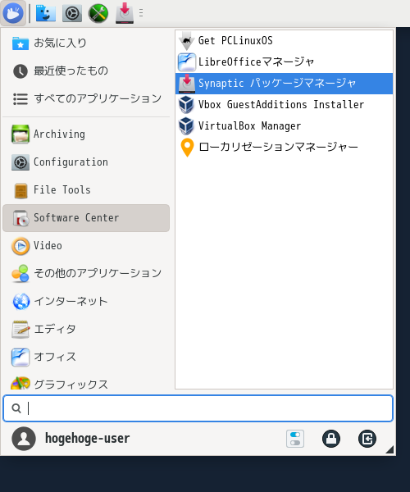This screenshot has height=492, width=410.
Task: Select すべてのアプリケーション category
Action: (x=86, y=99)
